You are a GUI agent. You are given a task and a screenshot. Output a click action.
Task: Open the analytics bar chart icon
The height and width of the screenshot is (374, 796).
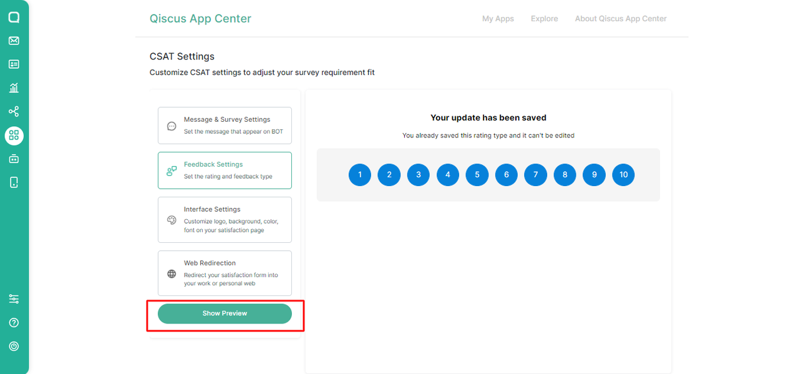pos(14,87)
